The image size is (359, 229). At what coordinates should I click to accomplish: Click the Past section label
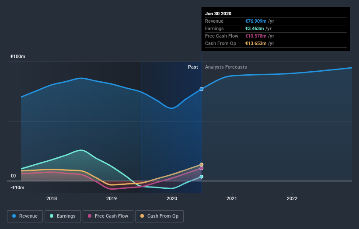click(x=193, y=67)
